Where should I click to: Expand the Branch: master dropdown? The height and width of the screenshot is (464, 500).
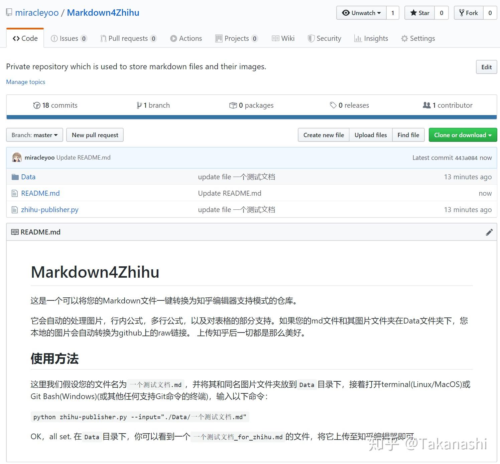[x=34, y=135]
